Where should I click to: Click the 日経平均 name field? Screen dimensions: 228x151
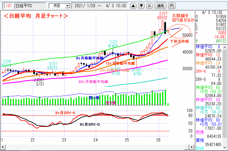pos(30,6)
